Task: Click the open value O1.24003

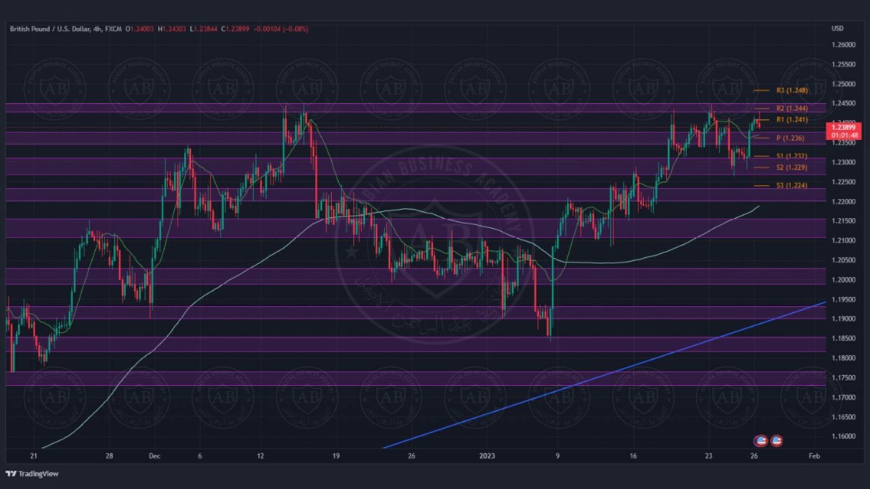Action: click(x=140, y=29)
